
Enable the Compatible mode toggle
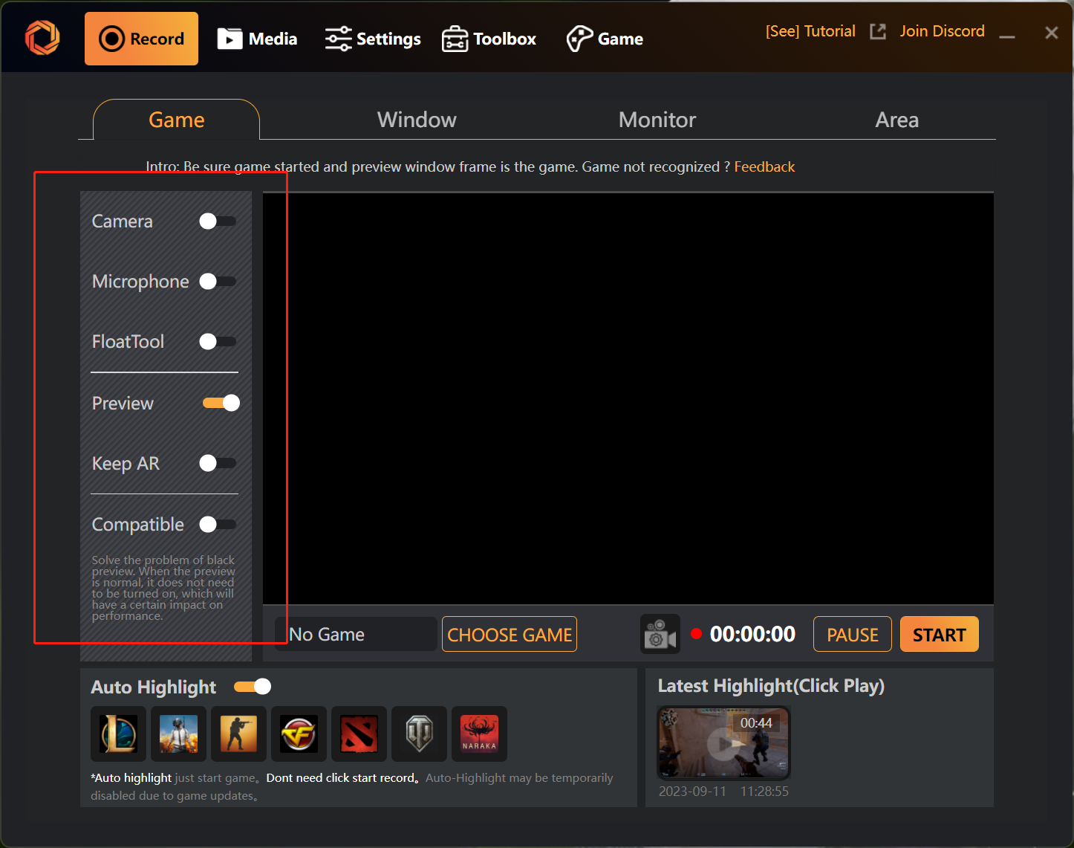point(218,525)
